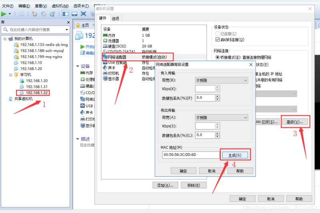Select the 192.168.1.32 virtual machine
320x213 pixels.
click(x=36, y=93)
